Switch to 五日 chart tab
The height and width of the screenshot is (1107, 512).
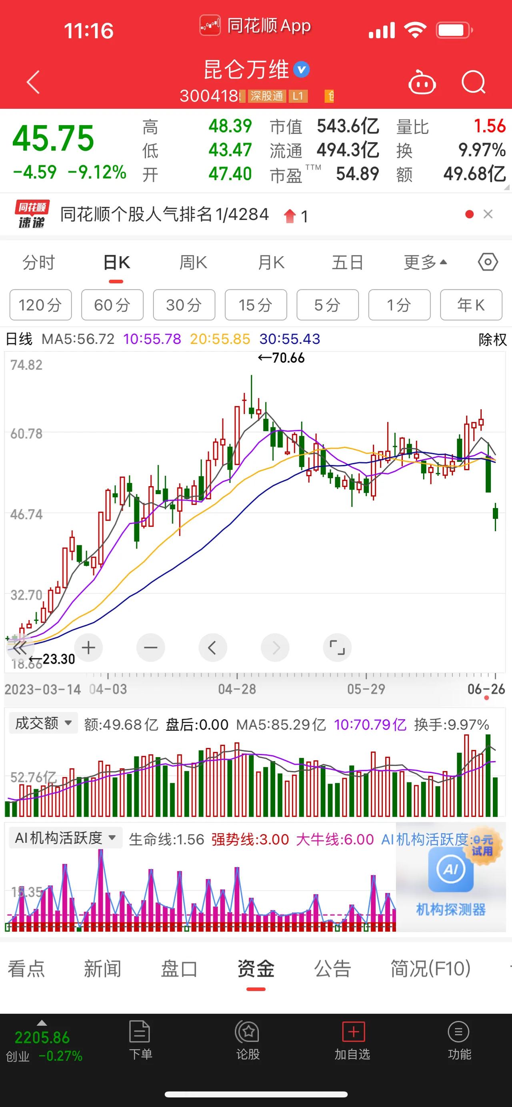pyautogui.click(x=347, y=262)
